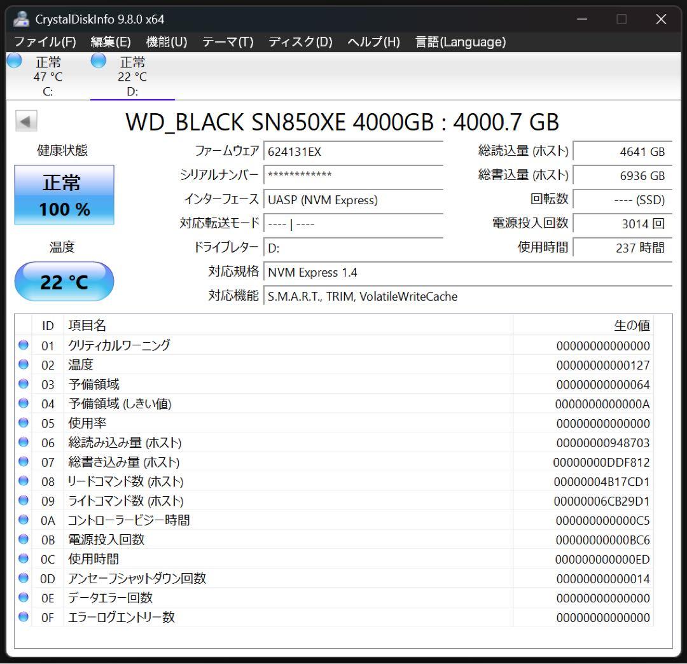
Task: Click the 対応転送モード transfer mode field
Action: pyautogui.click(x=353, y=223)
